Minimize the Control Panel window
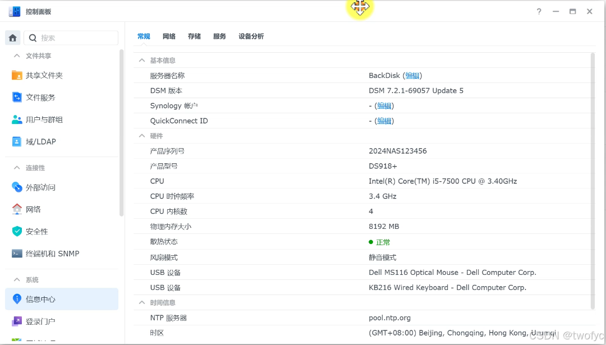606x345 pixels. tap(555, 12)
